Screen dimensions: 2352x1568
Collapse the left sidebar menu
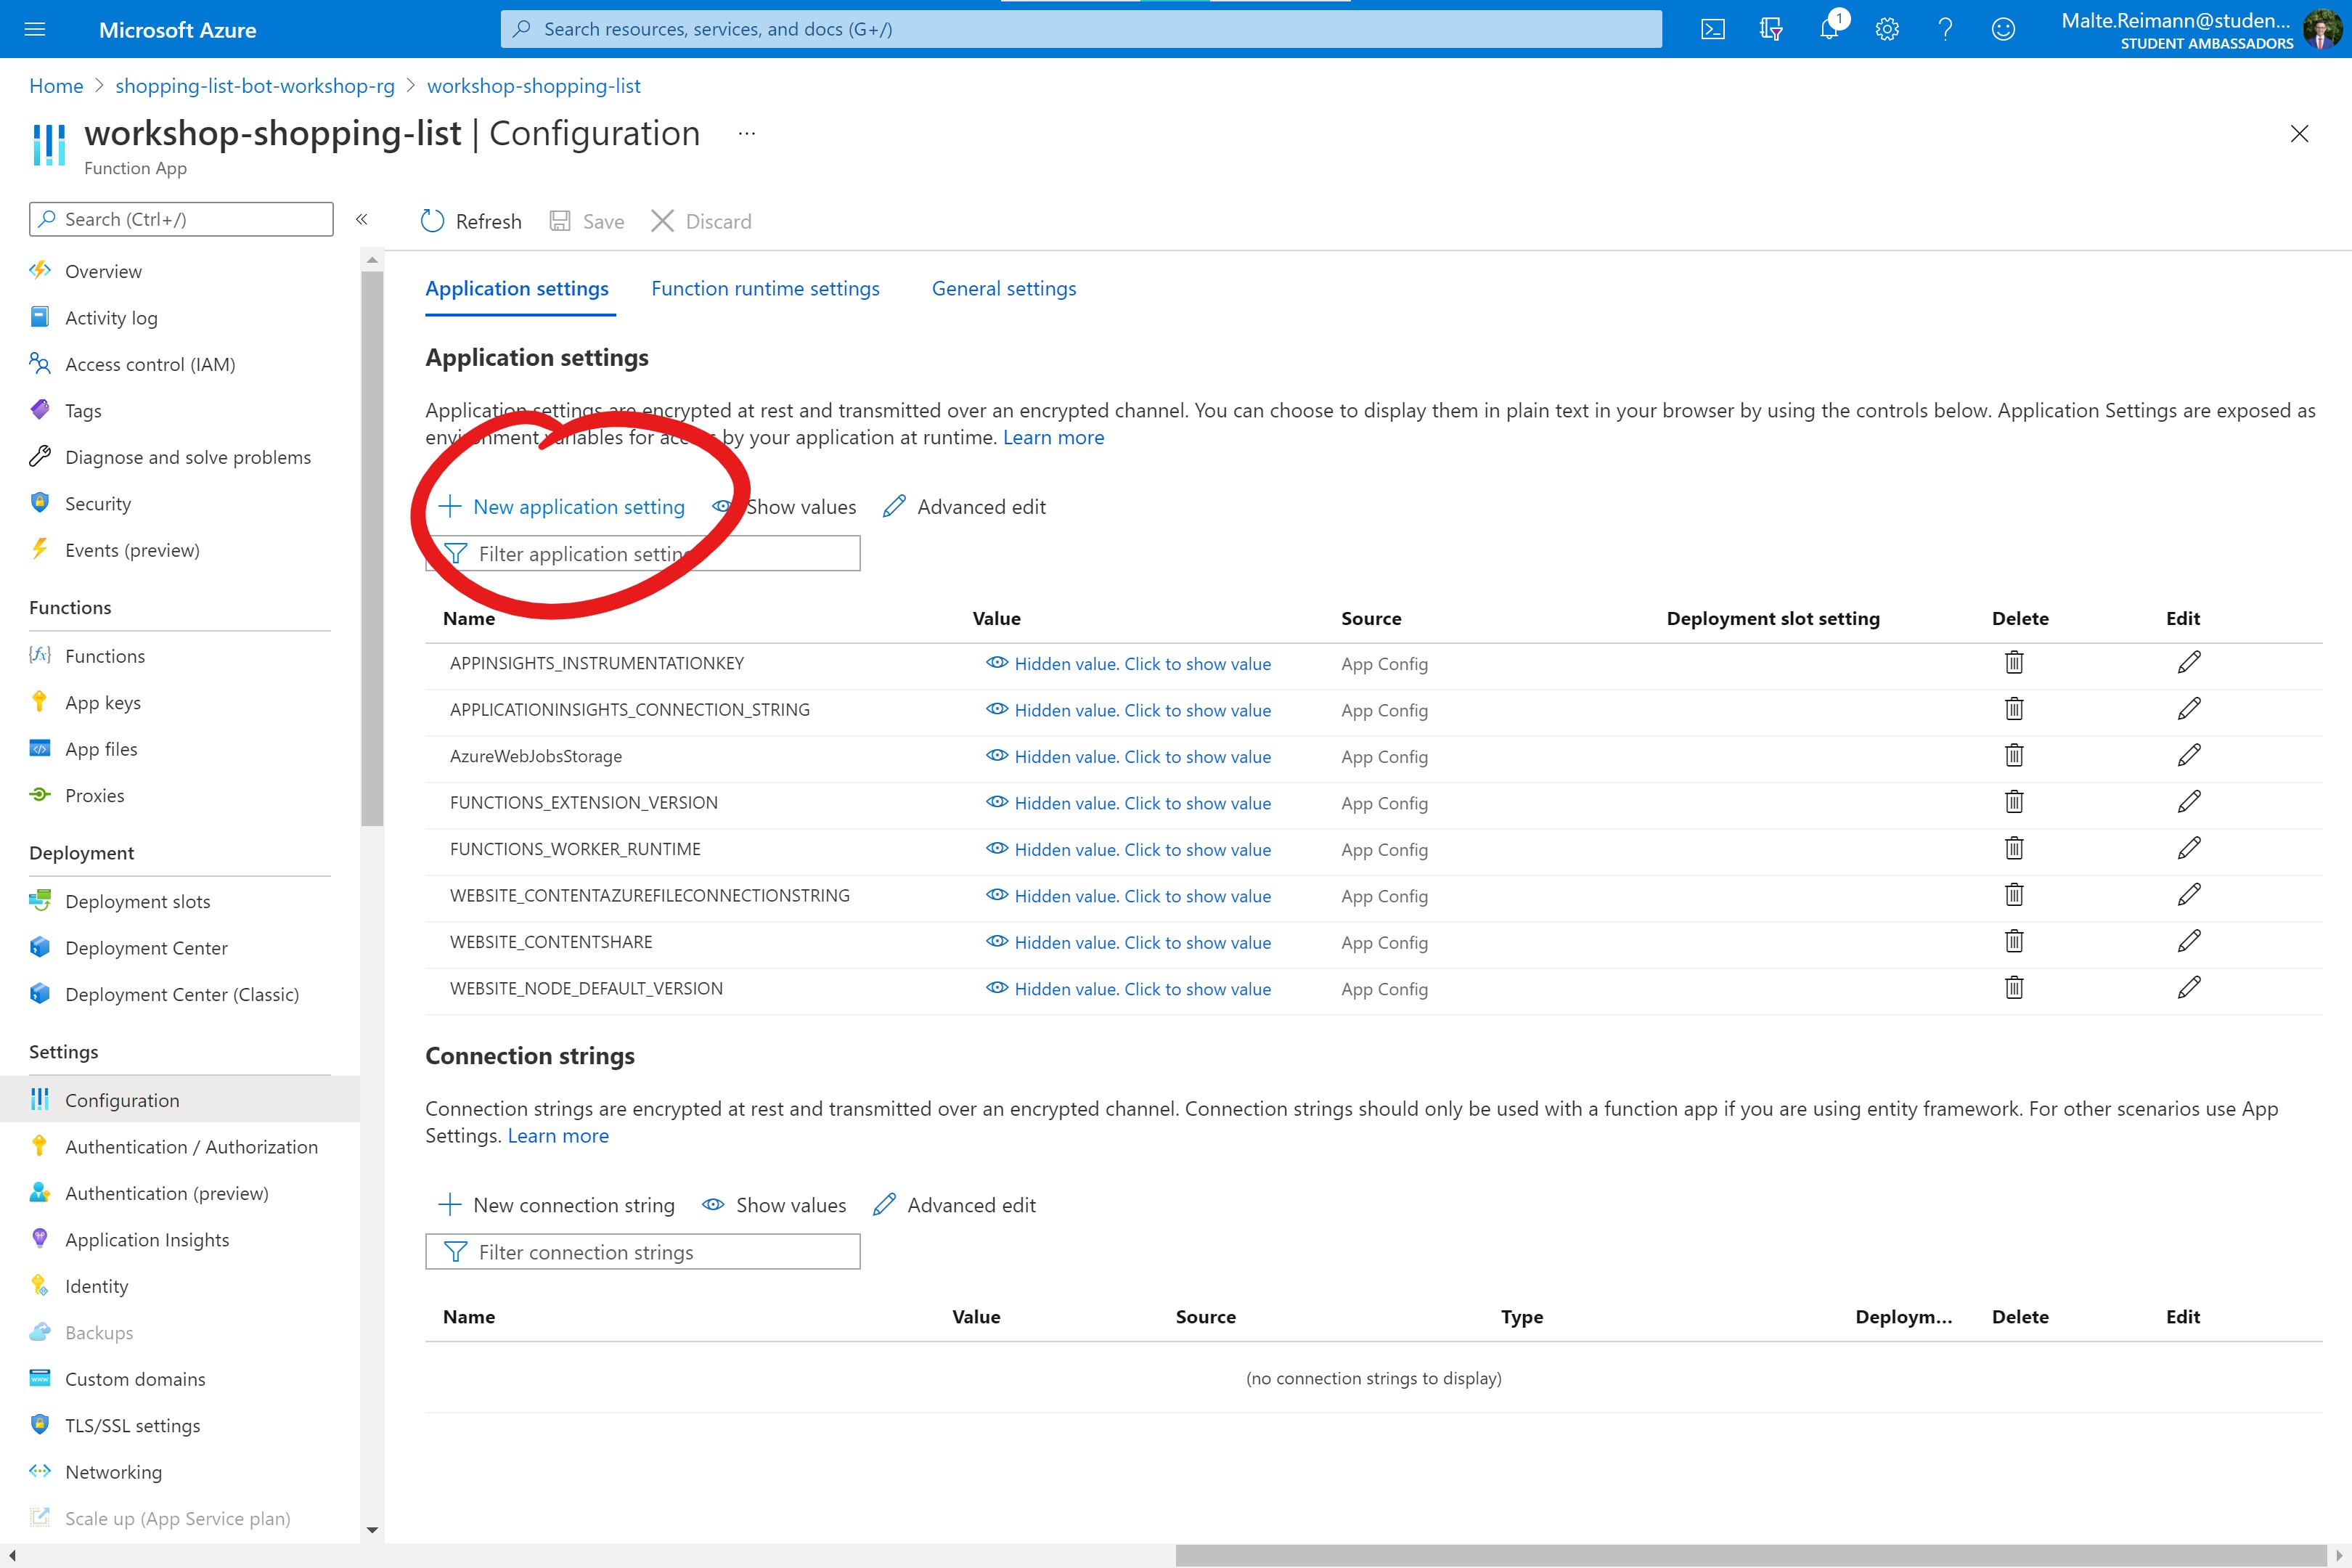click(x=362, y=219)
